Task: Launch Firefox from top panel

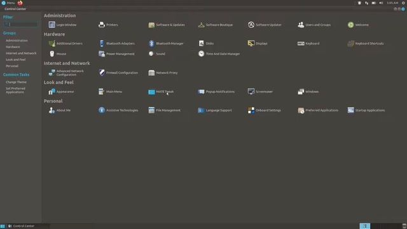Action: click(20, 3)
